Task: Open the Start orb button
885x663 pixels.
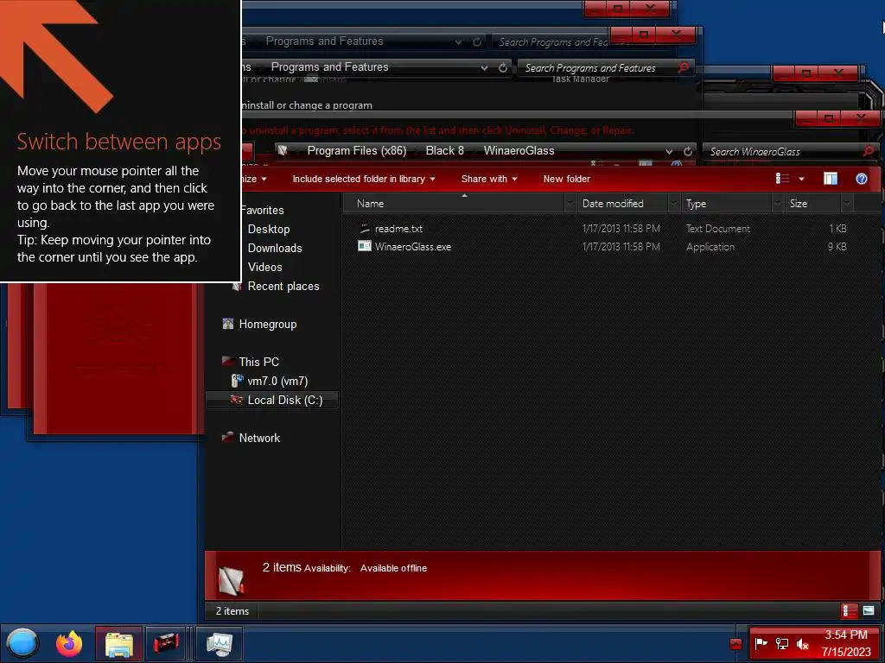Action: click(x=22, y=643)
